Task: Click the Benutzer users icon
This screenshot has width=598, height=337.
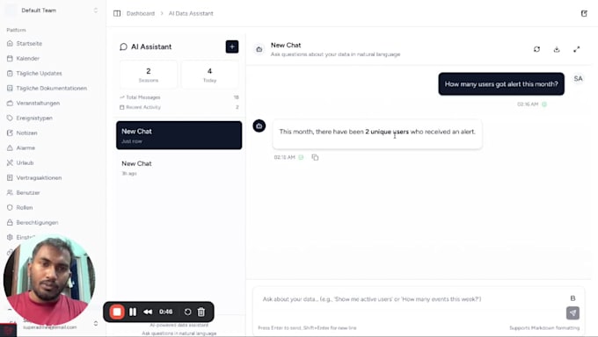Action: point(10,193)
